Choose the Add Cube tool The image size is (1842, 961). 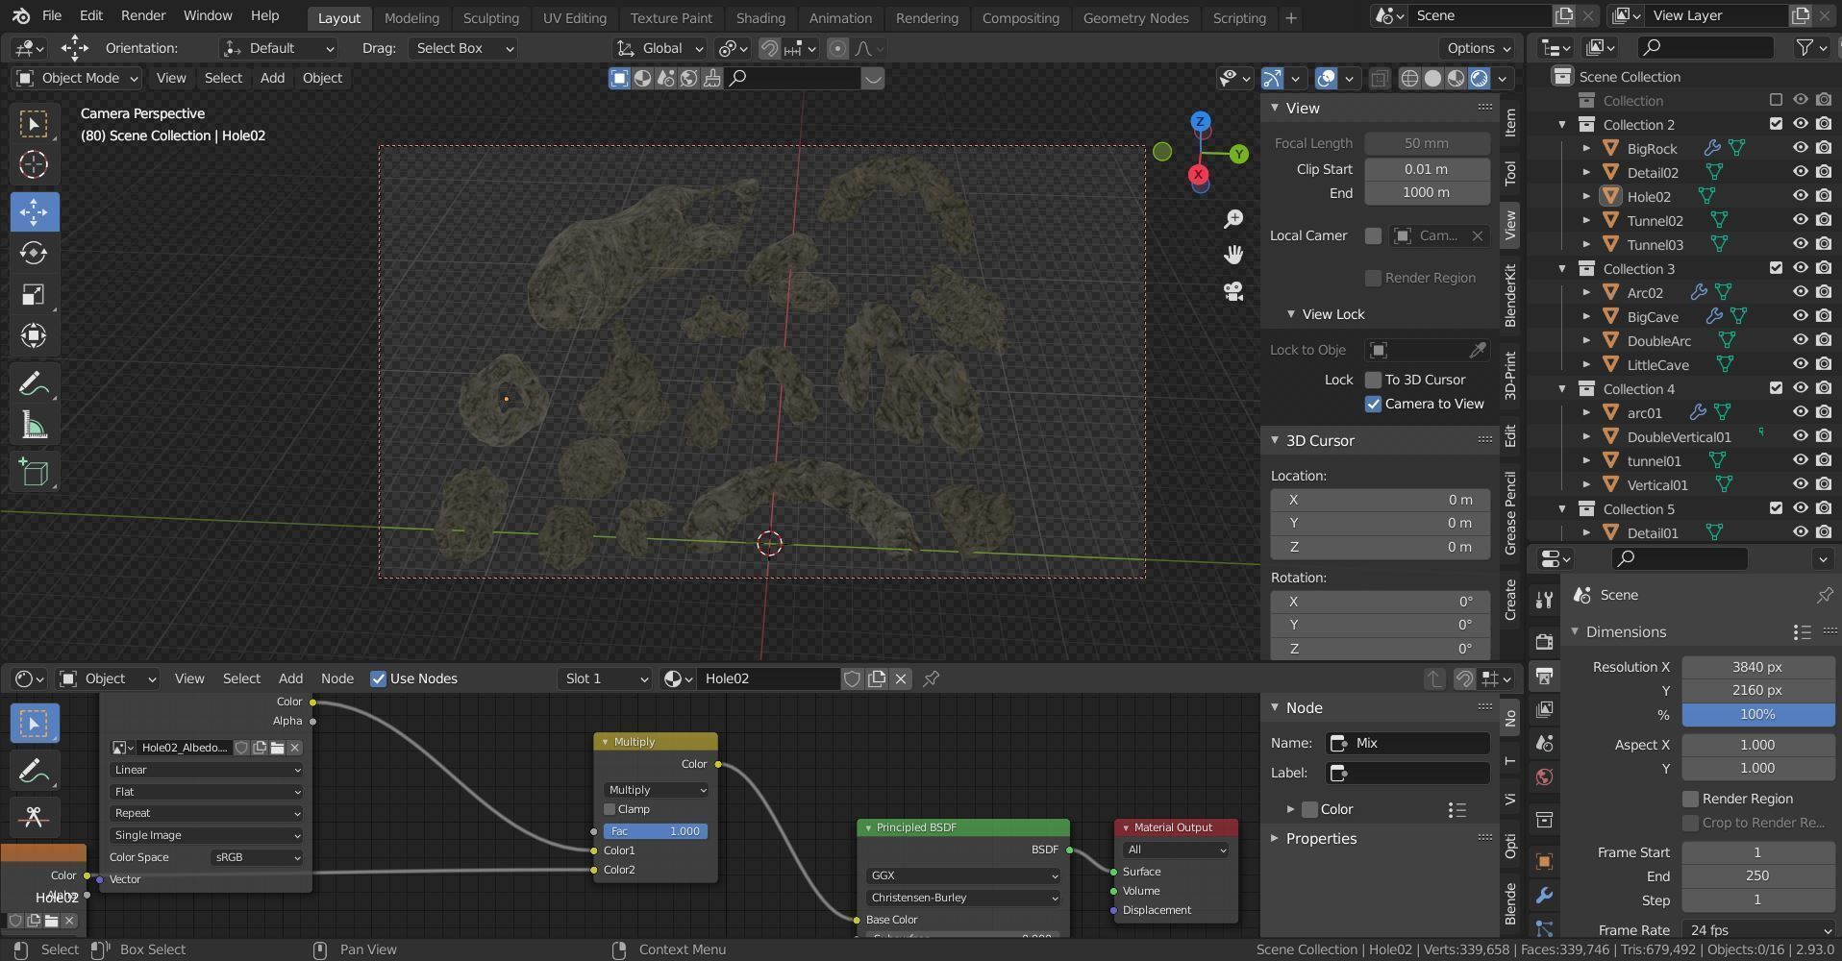(34, 473)
